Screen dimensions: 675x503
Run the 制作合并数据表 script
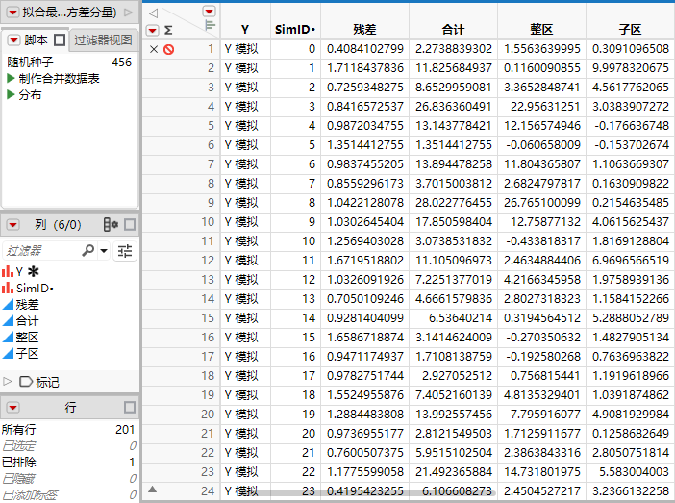coord(59,78)
